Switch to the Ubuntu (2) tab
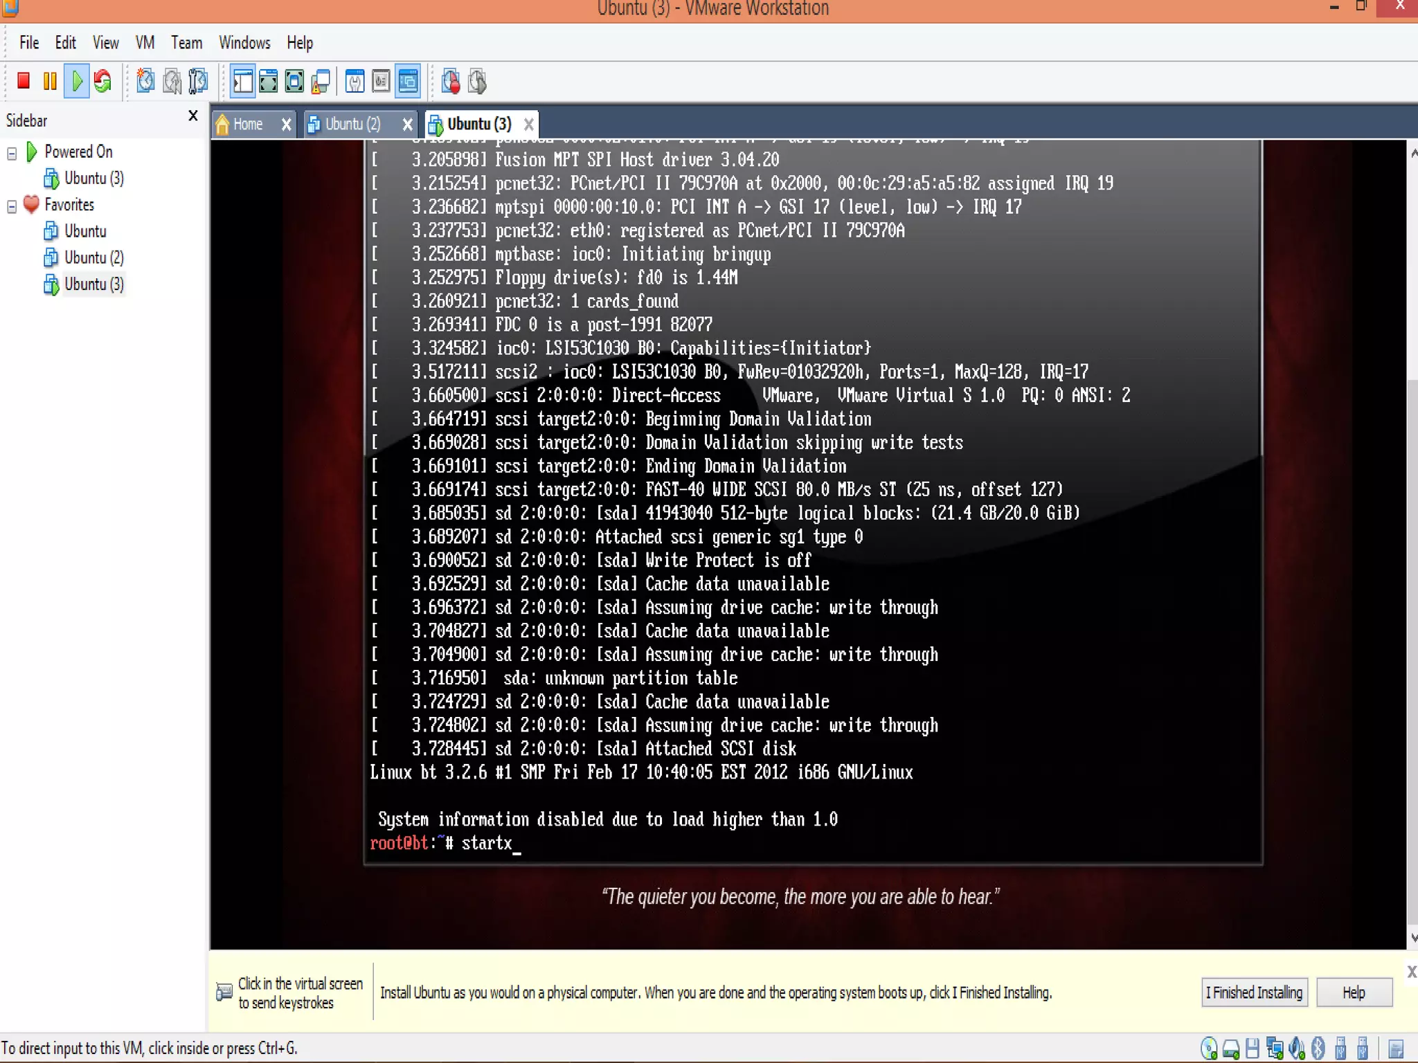1418x1063 pixels. (352, 125)
